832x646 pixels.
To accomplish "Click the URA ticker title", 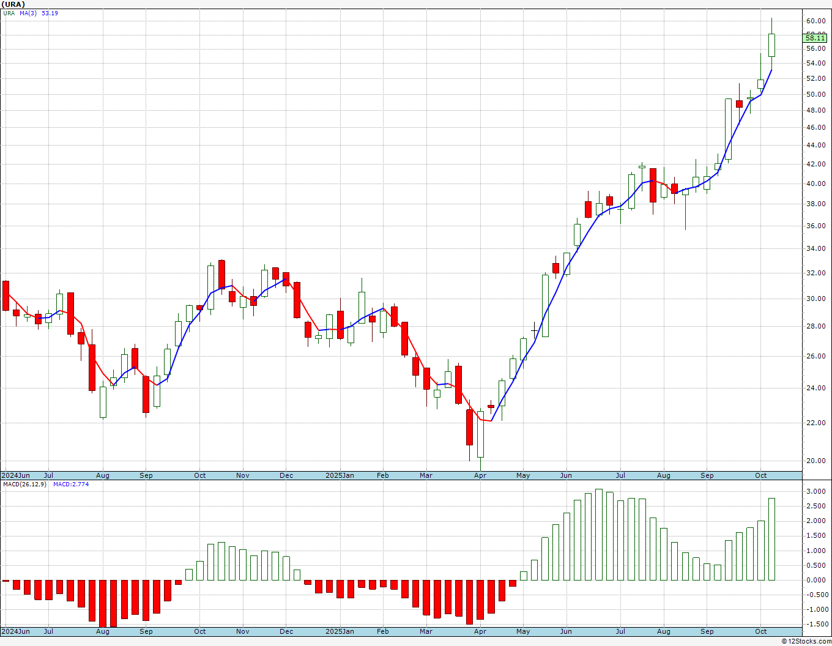I will (x=13, y=4).
